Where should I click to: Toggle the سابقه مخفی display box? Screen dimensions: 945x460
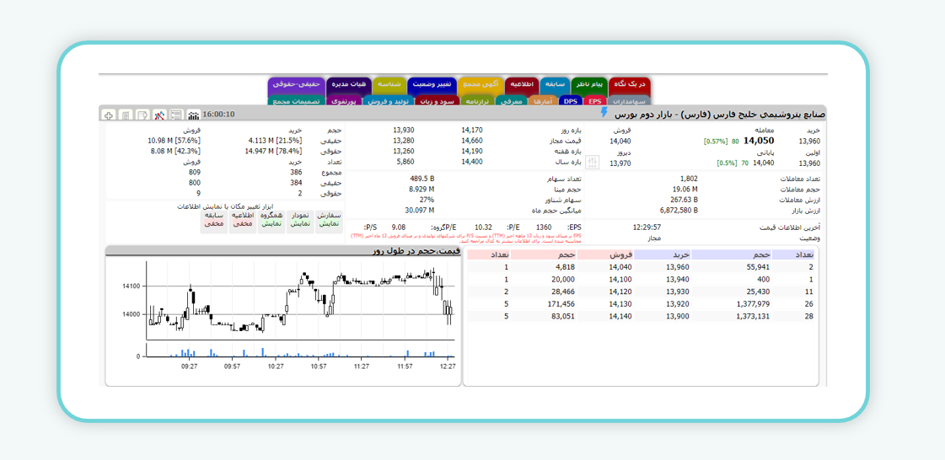(214, 219)
